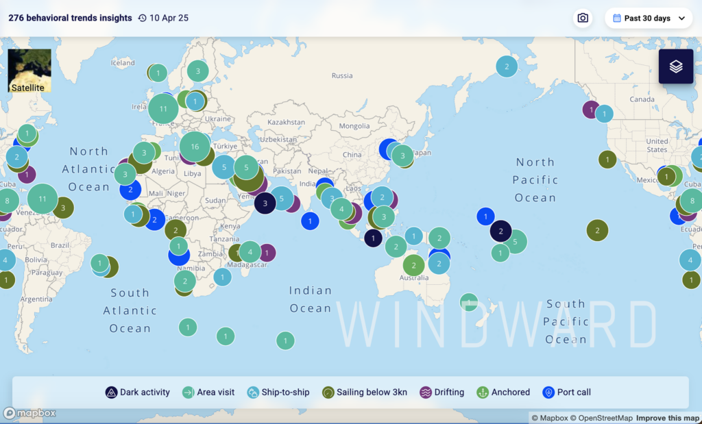This screenshot has height=424, width=702.
Task: Click the Dark activity legend icon
Action: [111, 392]
